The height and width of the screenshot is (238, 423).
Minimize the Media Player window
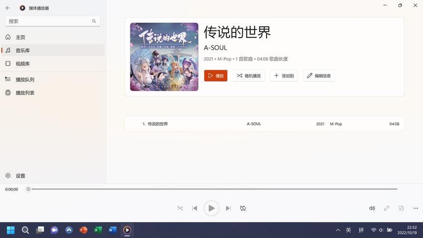pyautogui.click(x=385, y=5)
